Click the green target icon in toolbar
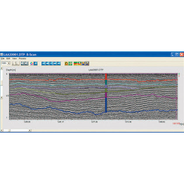Screen dimensions: 184x184 pos(70,63)
